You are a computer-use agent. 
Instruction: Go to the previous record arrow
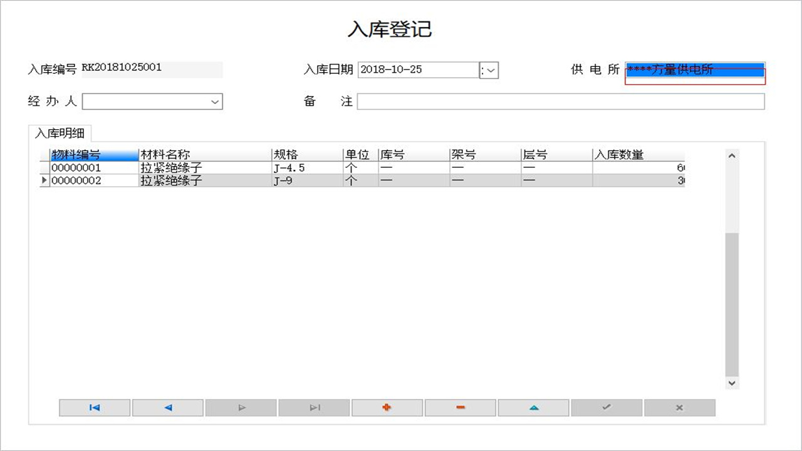[167, 407]
